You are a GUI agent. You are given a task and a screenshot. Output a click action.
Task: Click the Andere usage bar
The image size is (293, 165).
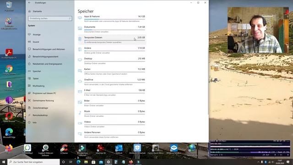(114, 51)
